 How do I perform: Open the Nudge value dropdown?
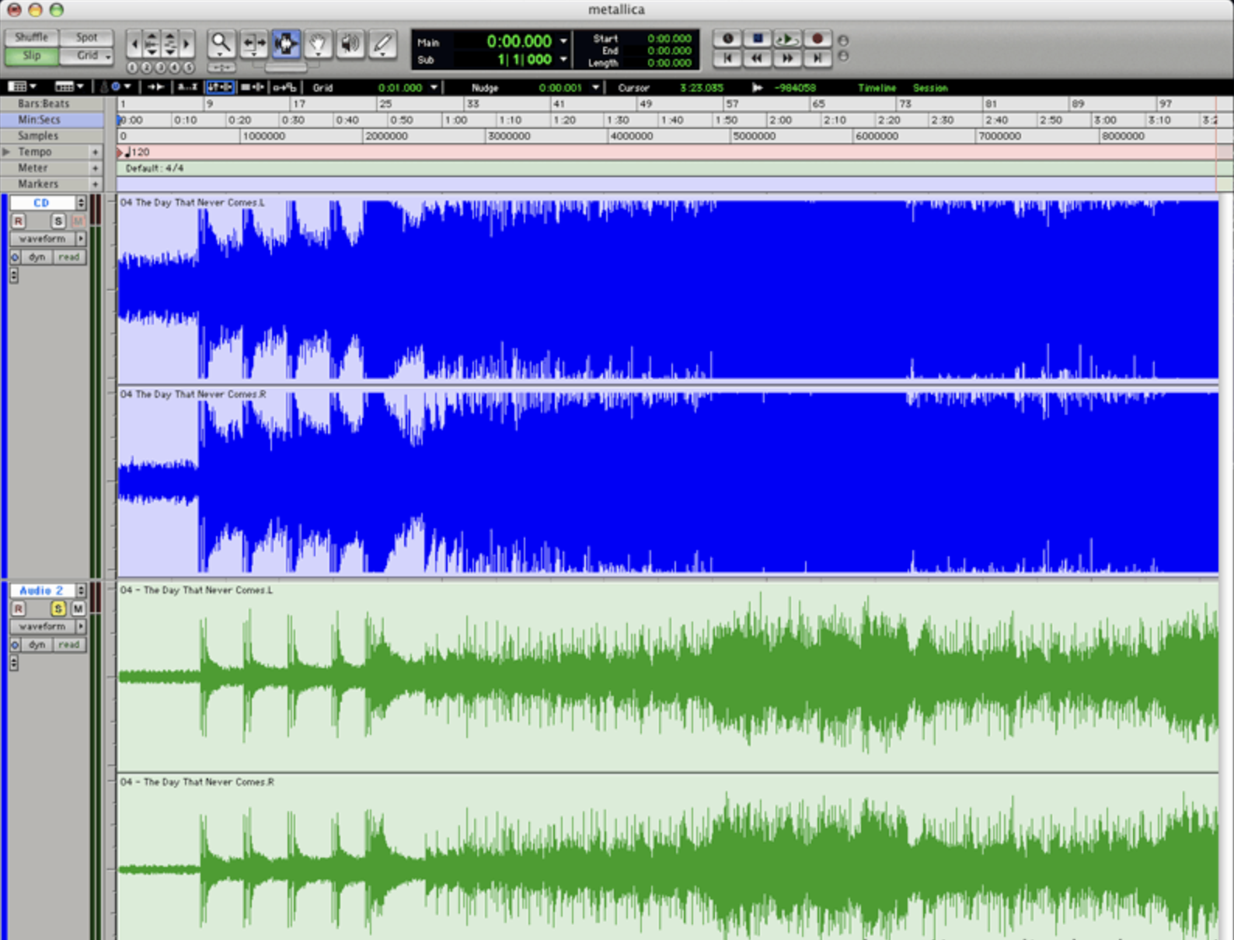(595, 88)
